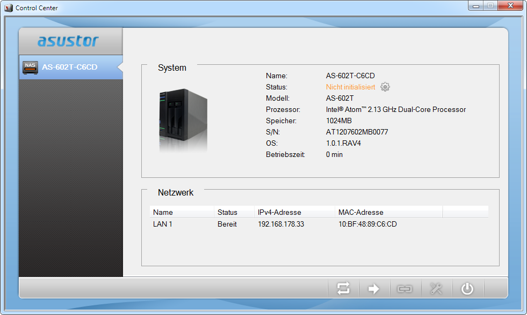Click the arrow open-NAS toolbar icon

point(374,289)
